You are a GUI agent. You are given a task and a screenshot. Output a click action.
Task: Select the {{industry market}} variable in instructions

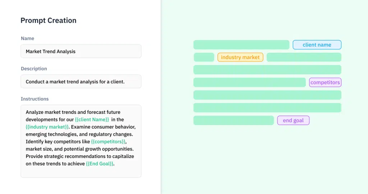[x=47, y=127]
